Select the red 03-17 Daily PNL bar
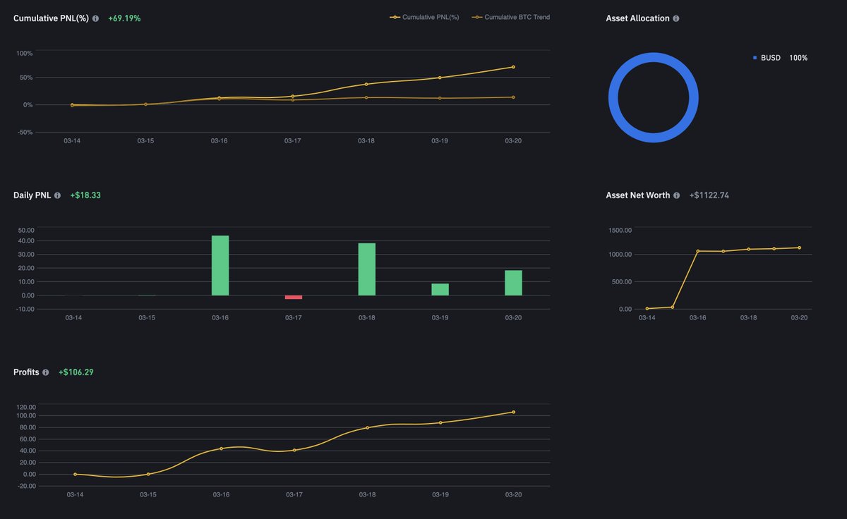The height and width of the screenshot is (519, 847). coord(294,297)
